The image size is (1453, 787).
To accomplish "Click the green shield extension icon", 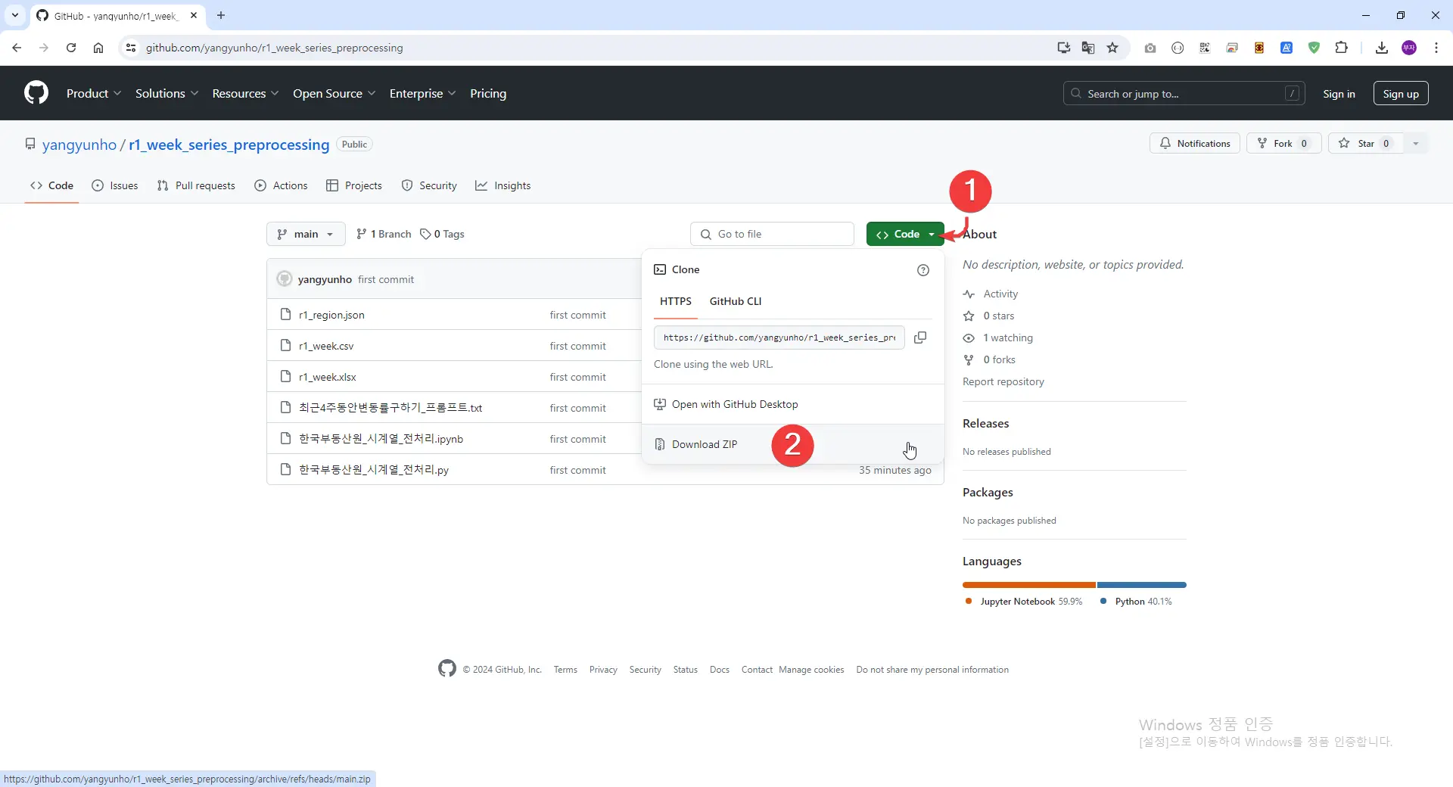I will [1315, 48].
